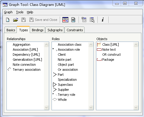Select Association [UML] relationship
This screenshot has width=144, height=117.
[25, 50]
